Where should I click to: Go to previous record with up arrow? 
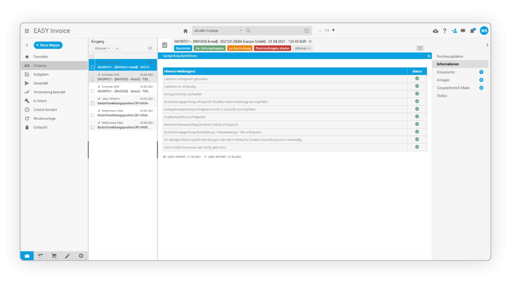click(x=320, y=30)
